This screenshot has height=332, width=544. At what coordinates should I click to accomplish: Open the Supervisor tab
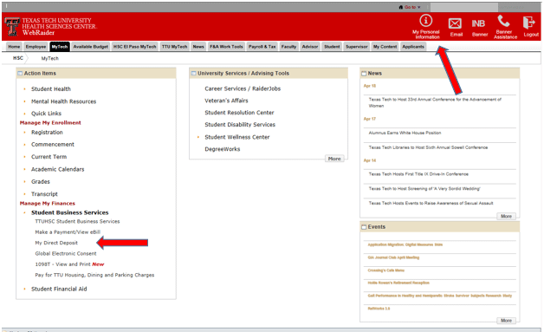[357, 47]
